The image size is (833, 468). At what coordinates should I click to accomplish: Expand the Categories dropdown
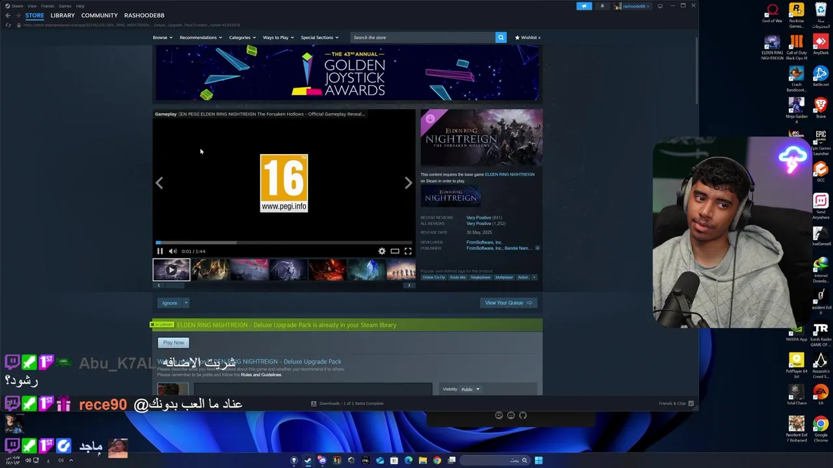click(242, 38)
